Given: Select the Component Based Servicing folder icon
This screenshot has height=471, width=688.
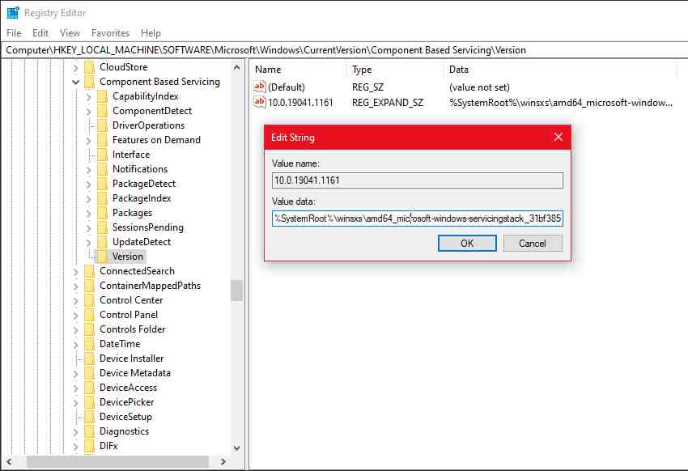Looking at the screenshot, I should pos(89,82).
